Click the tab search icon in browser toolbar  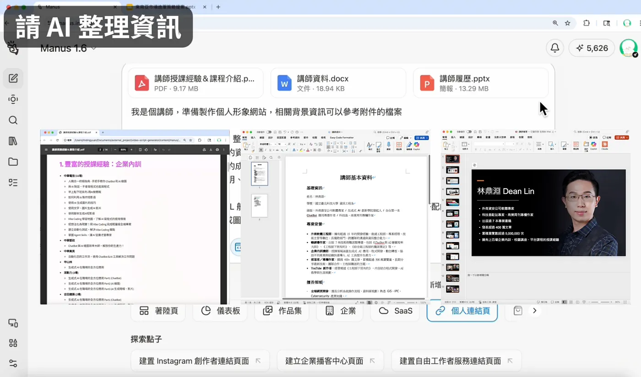[607, 23]
